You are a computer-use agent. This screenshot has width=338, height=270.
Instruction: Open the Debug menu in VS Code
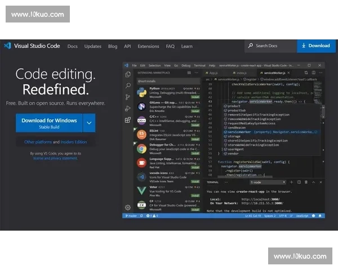(186, 65)
